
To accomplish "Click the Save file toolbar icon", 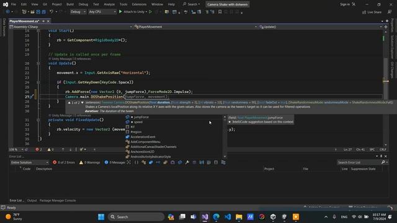I will pos(38,12).
